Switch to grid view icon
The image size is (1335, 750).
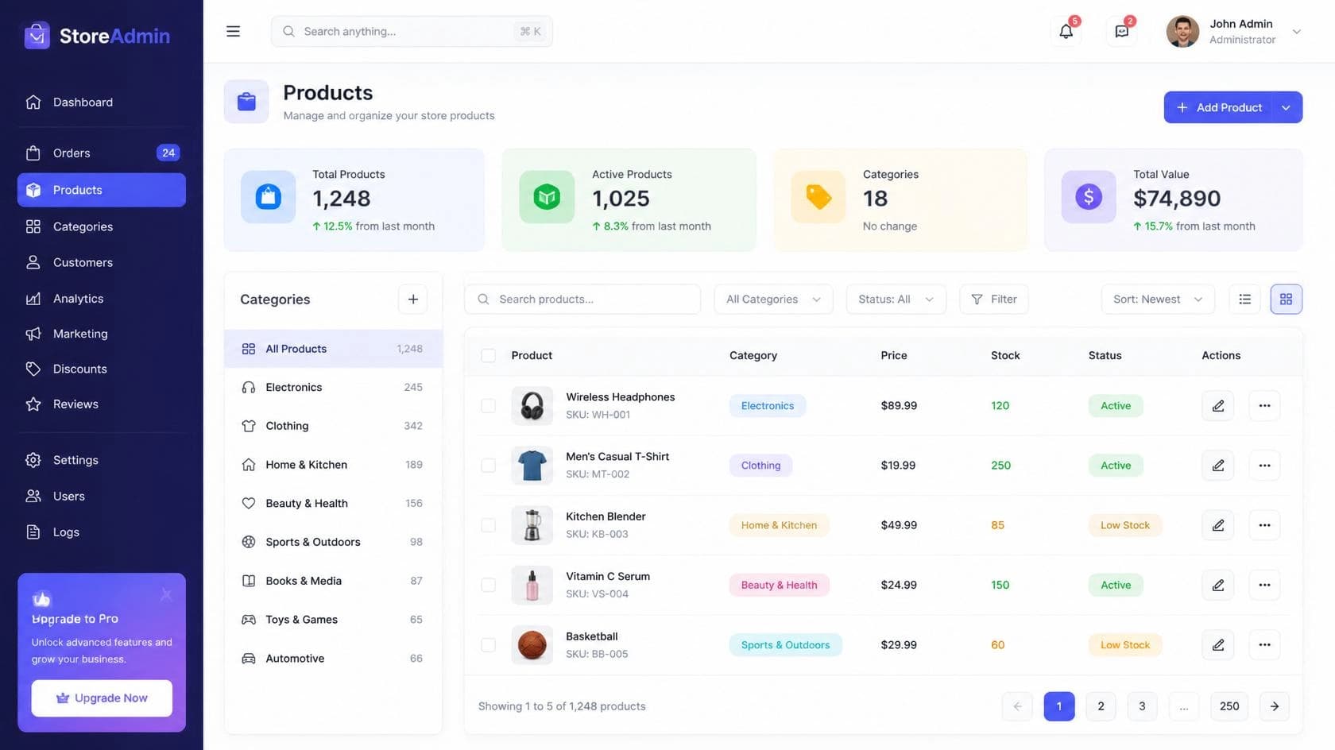pos(1286,300)
